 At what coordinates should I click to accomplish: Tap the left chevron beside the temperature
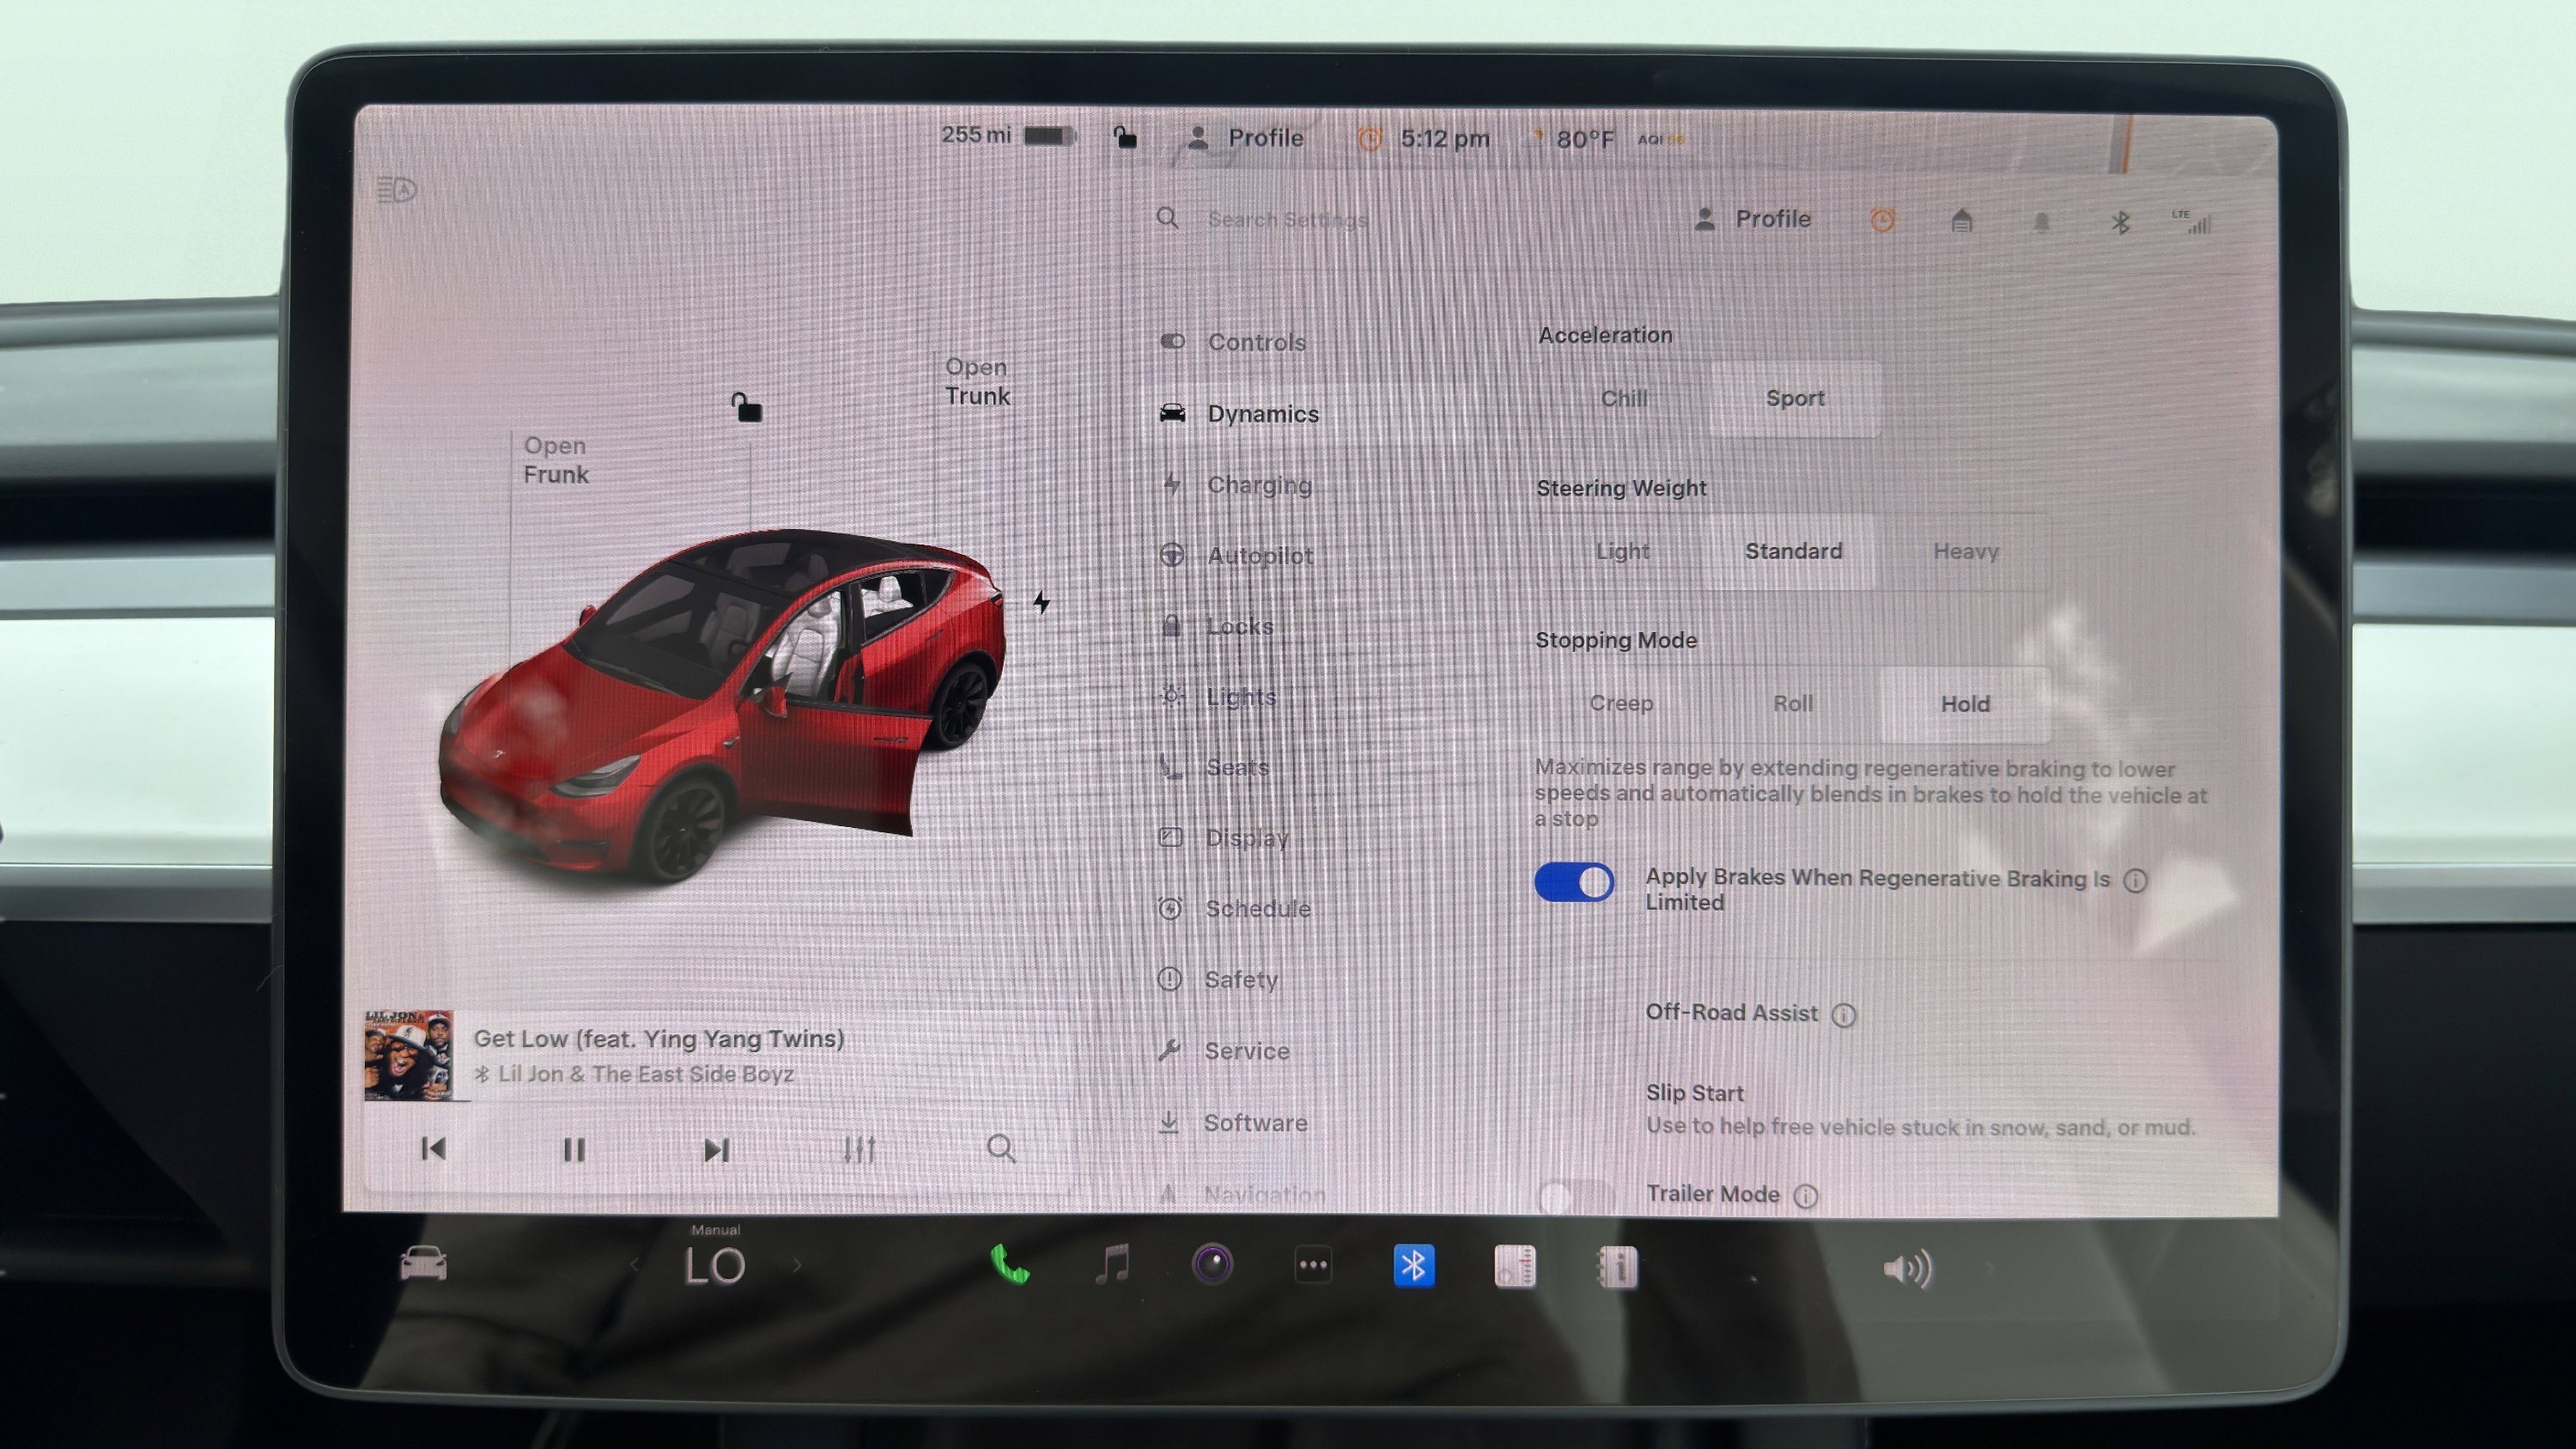pos(637,1264)
